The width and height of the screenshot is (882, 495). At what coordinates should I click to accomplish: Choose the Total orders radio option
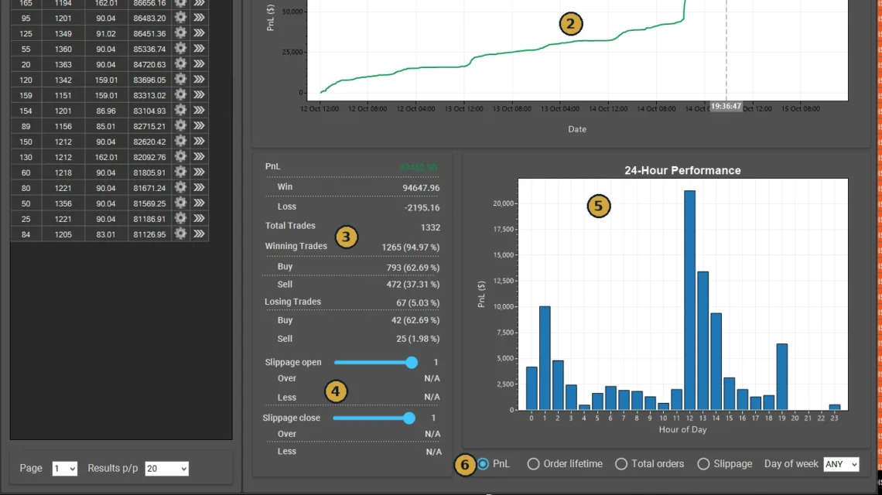pyautogui.click(x=621, y=464)
